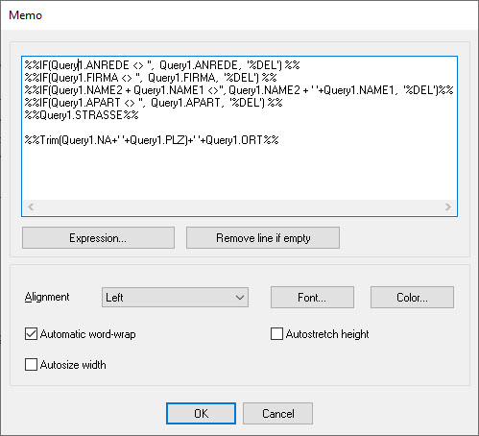Place cursor in the Query1.FIRMA line
Screen dimensions: 479x436
[x=151, y=78]
